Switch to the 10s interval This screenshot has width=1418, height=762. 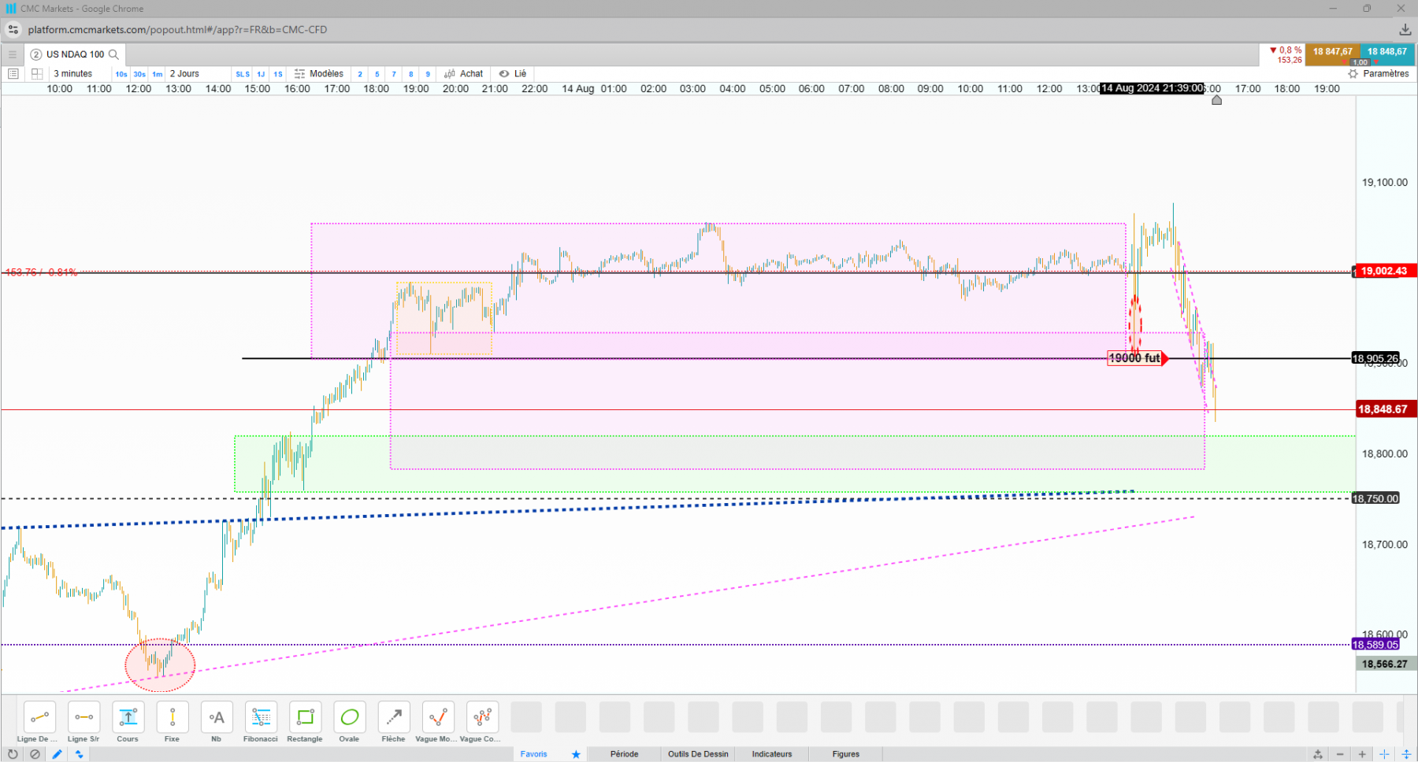pyautogui.click(x=121, y=74)
